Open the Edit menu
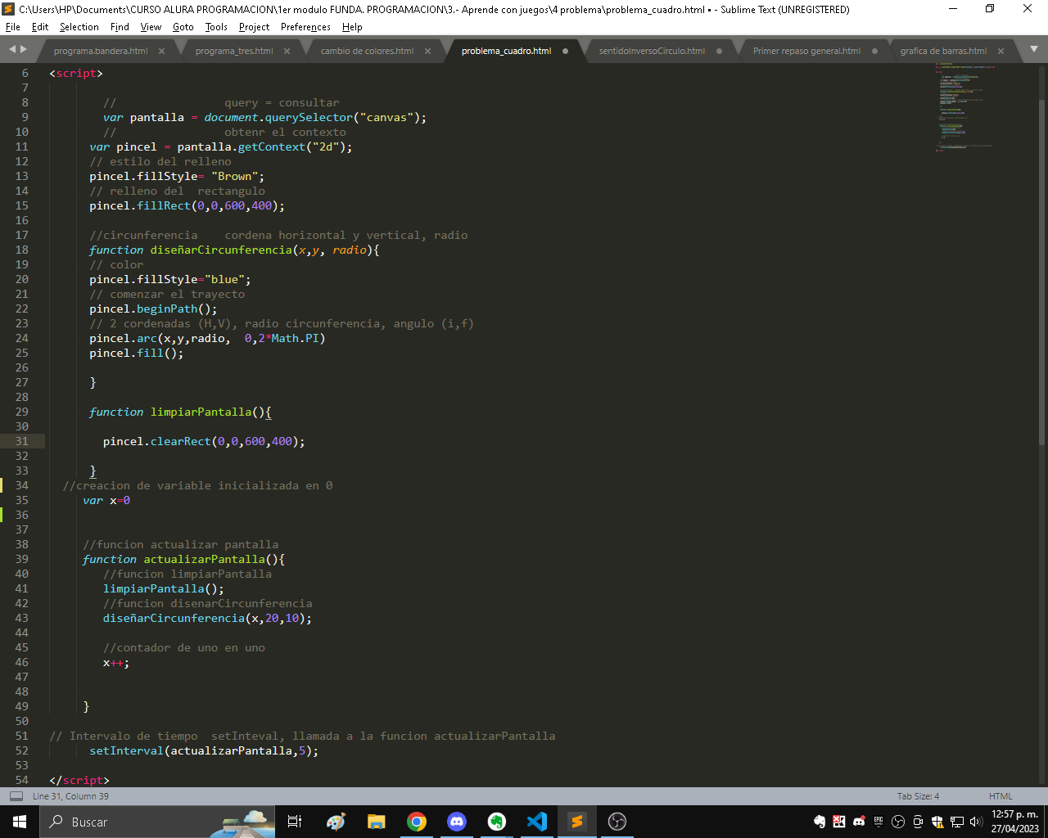Image resolution: width=1048 pixels, height=838 pixels. click(x=40, y=27)
